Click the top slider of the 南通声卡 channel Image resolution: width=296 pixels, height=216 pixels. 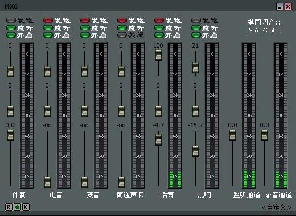(121, 72)
